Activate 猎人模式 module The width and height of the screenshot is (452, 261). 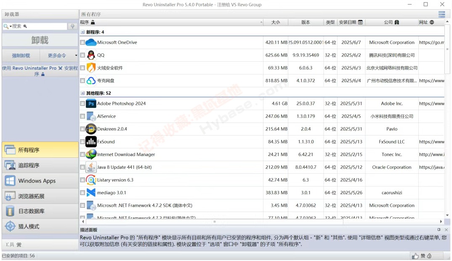[40, 227]
